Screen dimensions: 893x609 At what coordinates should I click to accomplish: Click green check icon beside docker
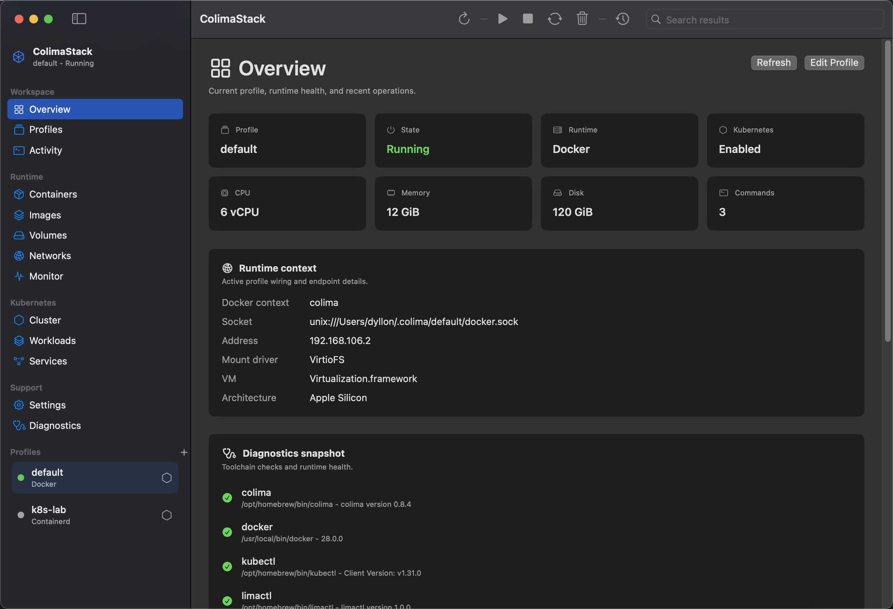228,532
